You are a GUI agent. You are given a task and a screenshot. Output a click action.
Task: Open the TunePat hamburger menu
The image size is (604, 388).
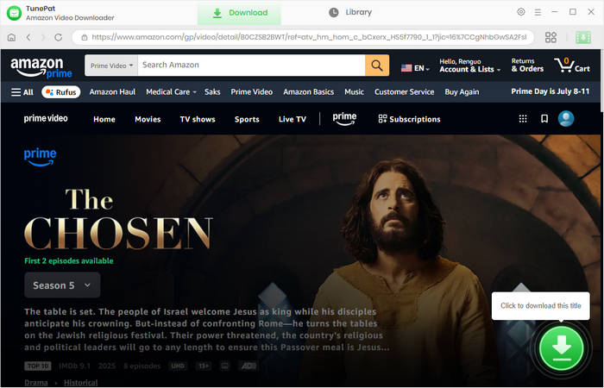click(538, 12)
